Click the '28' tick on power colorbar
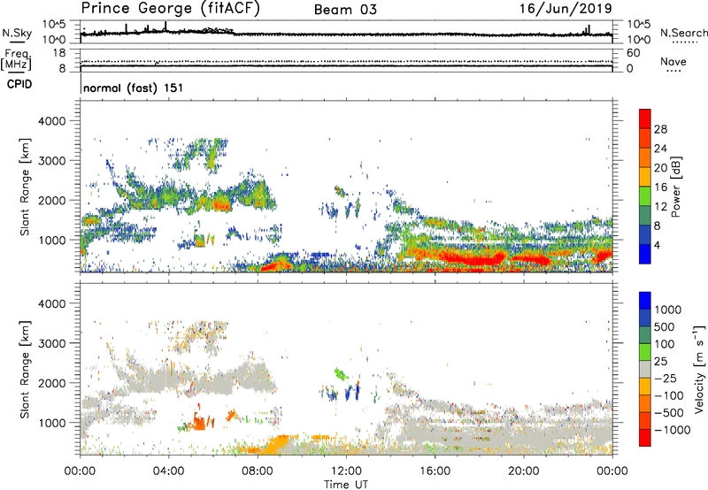 (660, 129)
